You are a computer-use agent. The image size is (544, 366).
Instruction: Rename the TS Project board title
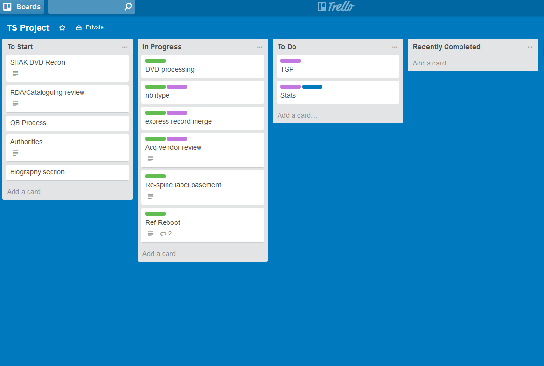(x=28, y=28)
